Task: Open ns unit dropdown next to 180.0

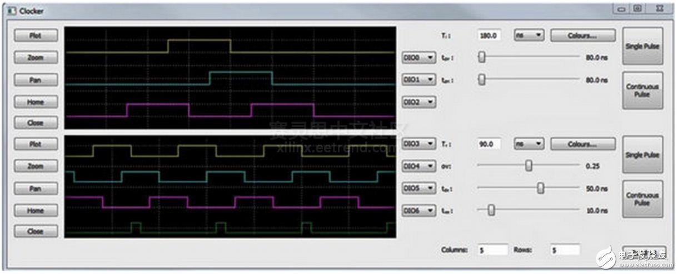Action: (529, 35)
